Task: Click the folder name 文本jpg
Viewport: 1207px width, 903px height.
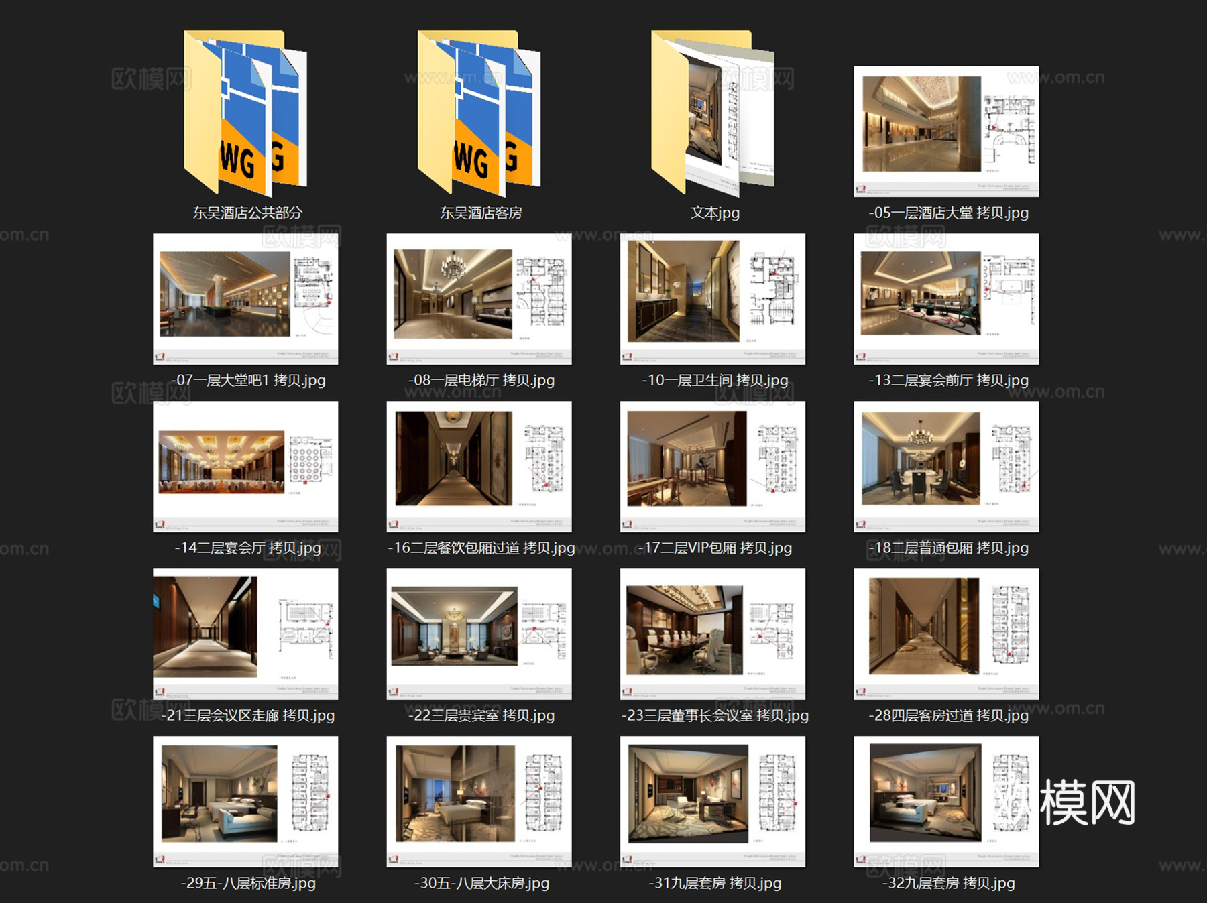Action: click(715, 213)
